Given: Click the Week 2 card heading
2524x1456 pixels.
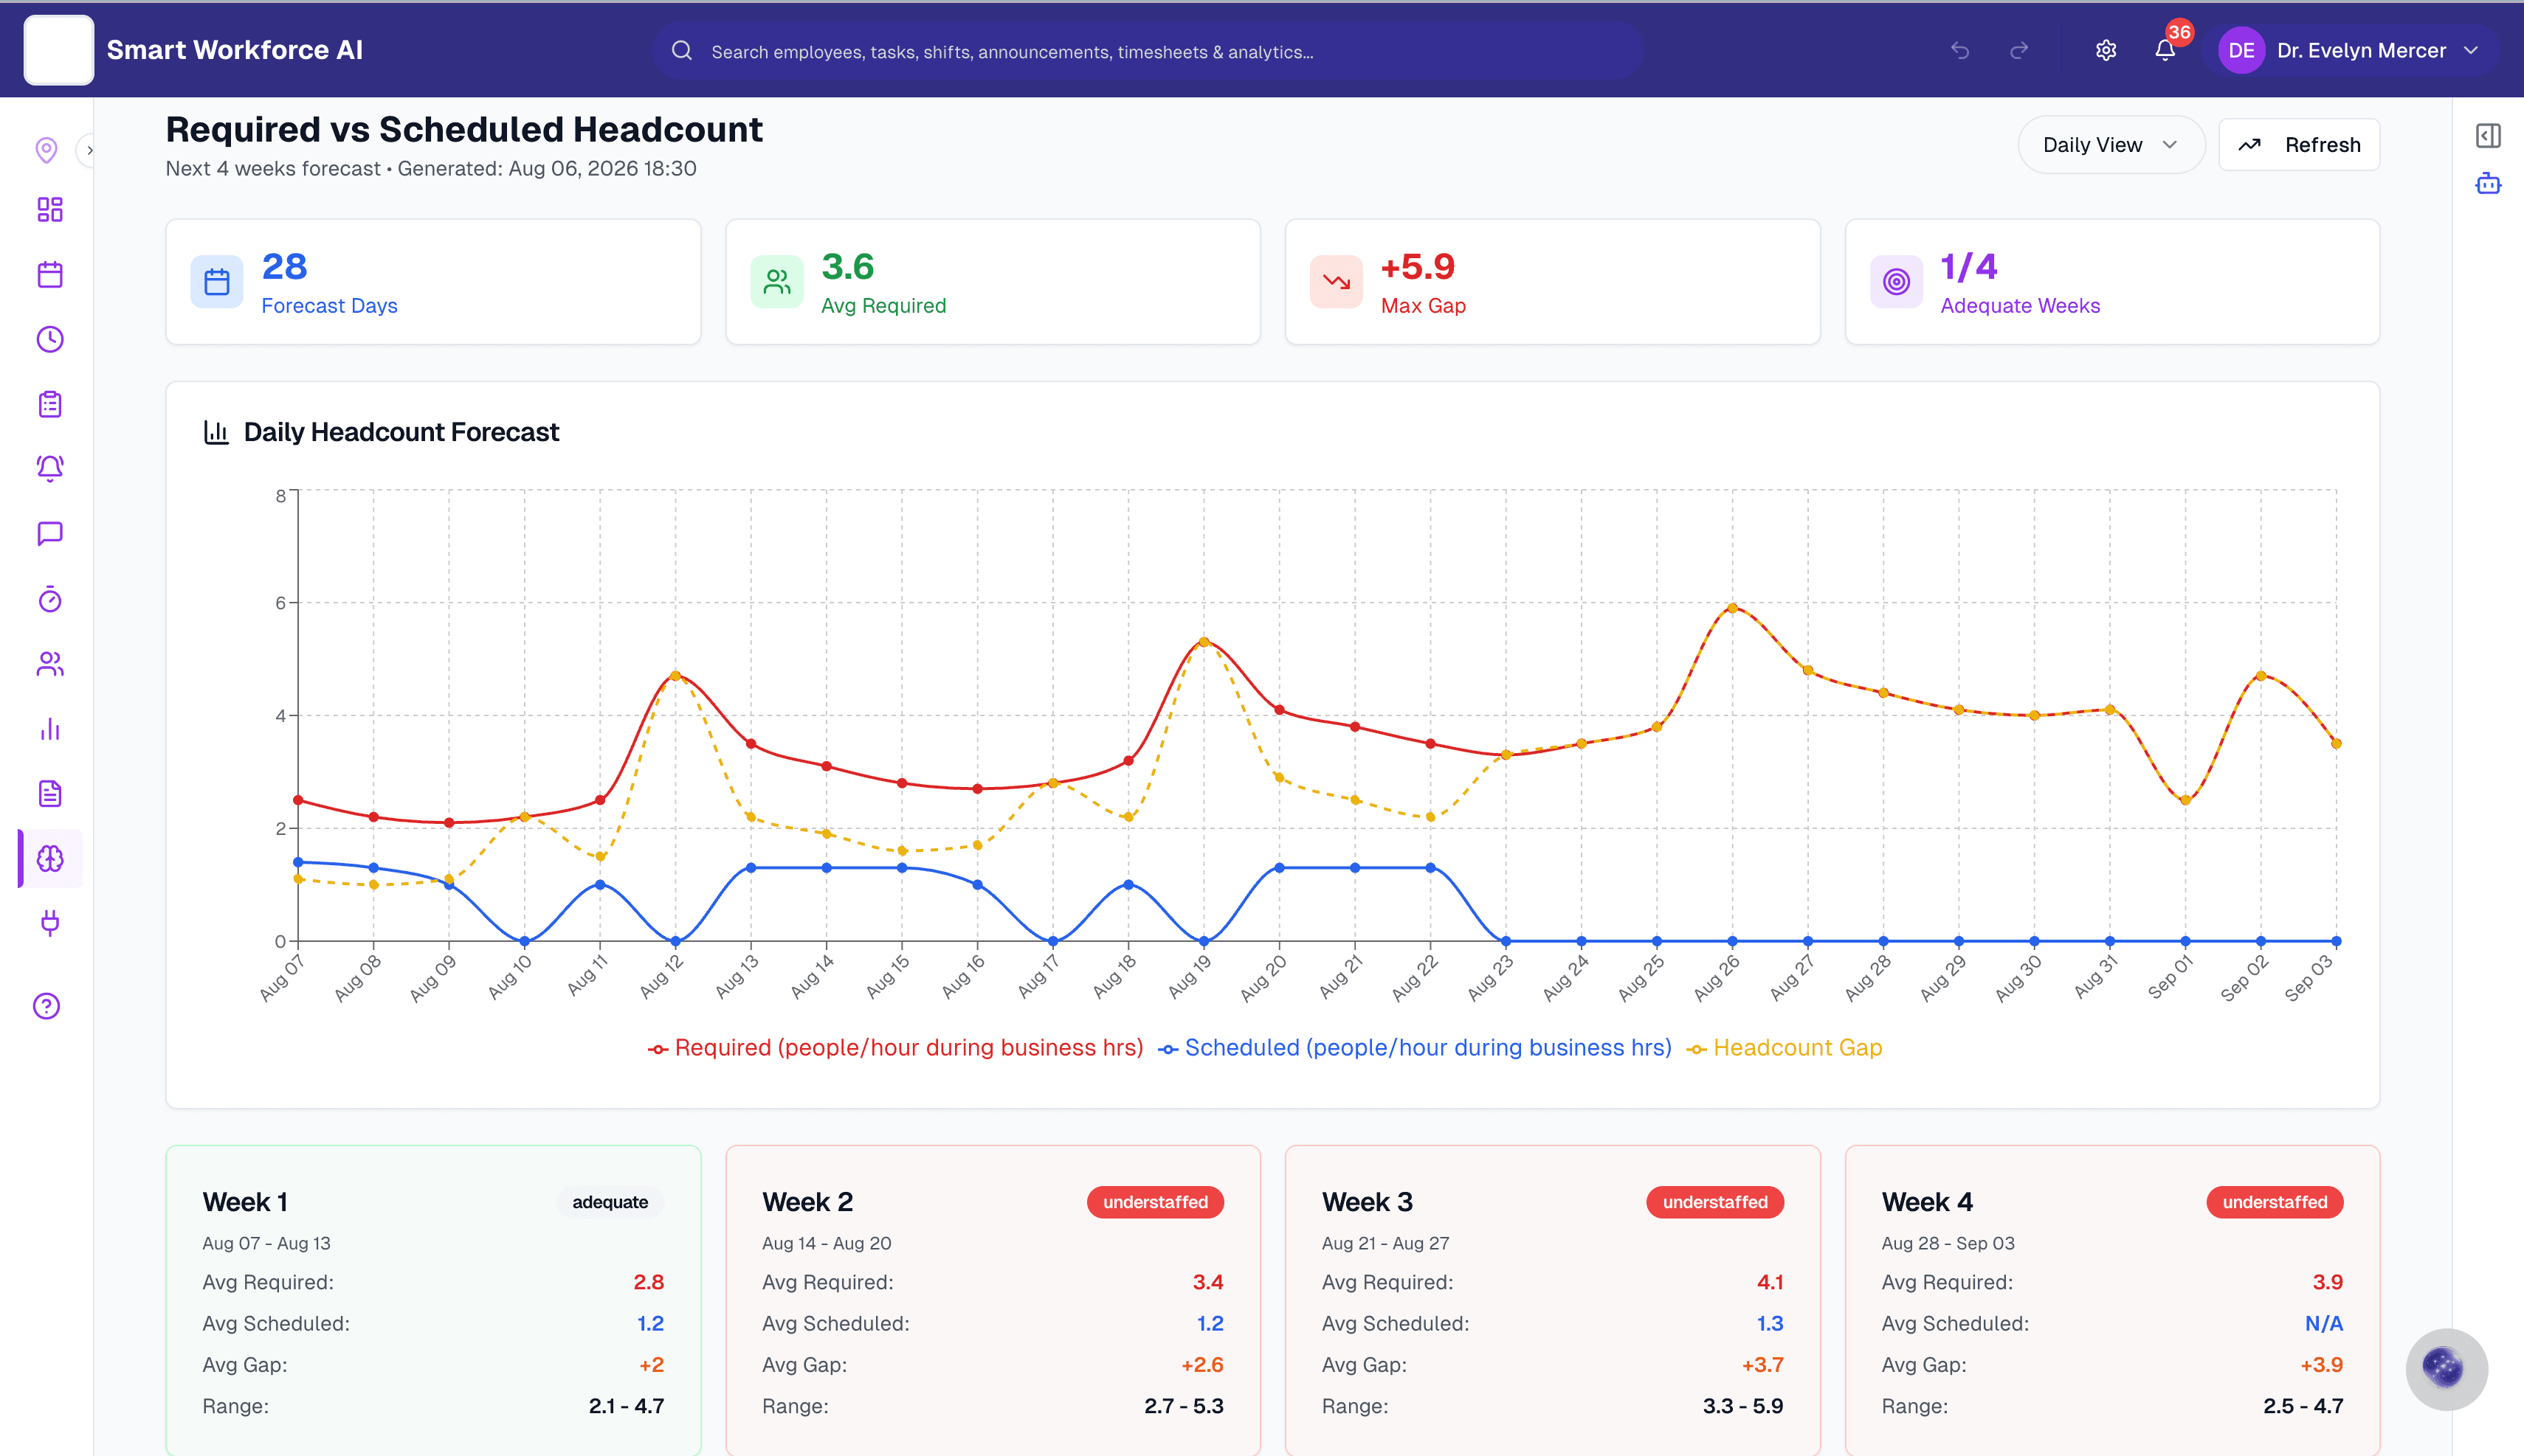Looking at the screenshot, I should [807, 1202].
